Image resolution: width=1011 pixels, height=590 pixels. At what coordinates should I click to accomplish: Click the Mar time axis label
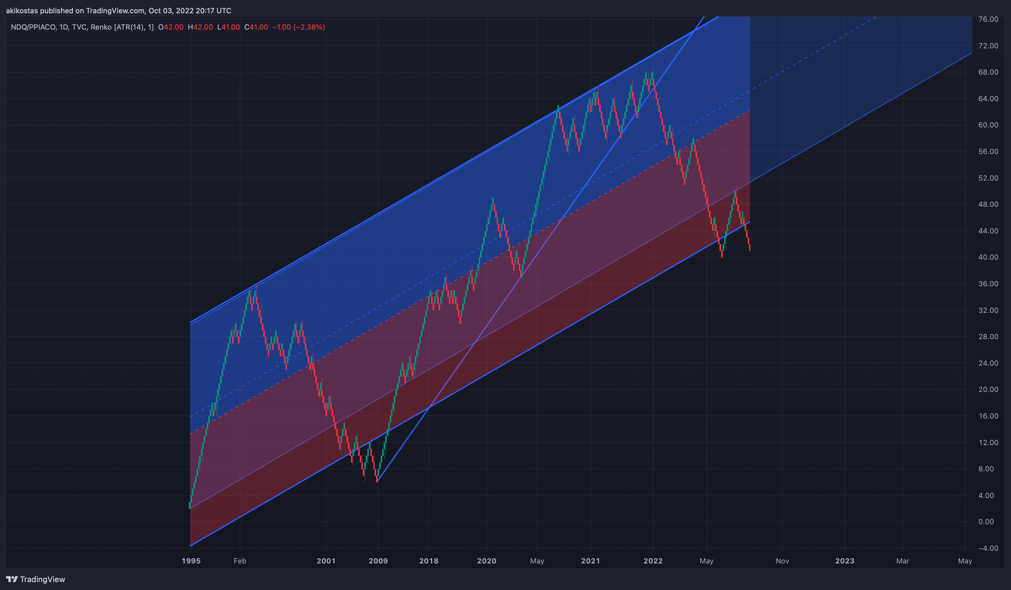(903, 561)
